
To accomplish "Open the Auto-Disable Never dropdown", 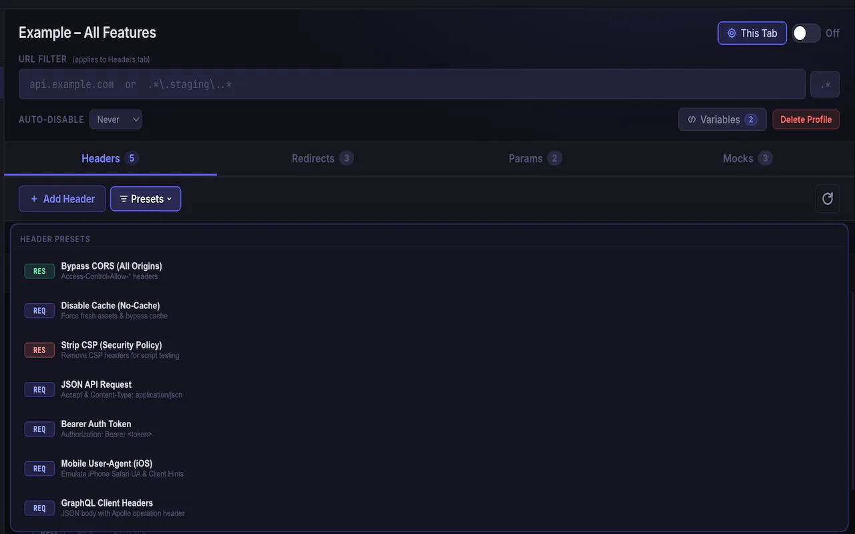I will 116,119.
